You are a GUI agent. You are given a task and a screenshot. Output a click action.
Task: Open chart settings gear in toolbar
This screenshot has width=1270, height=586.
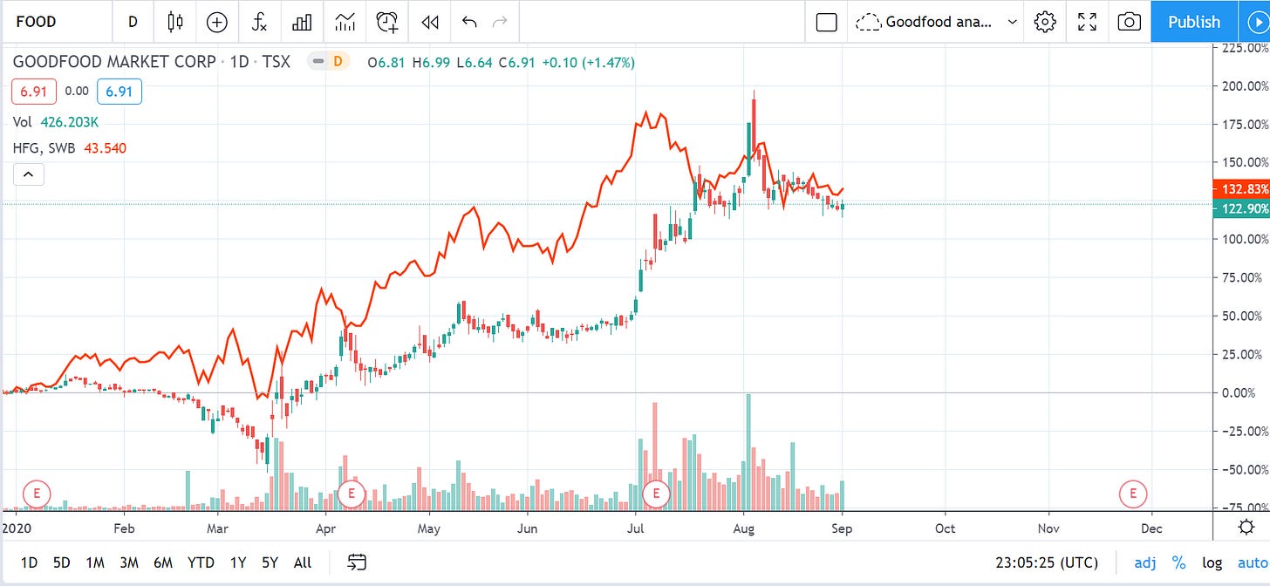1045,22
